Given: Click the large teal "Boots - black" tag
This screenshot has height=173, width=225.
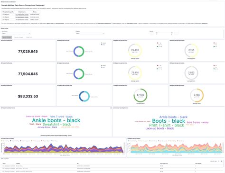Looking at the screenshot, I should tap(169, 121).
